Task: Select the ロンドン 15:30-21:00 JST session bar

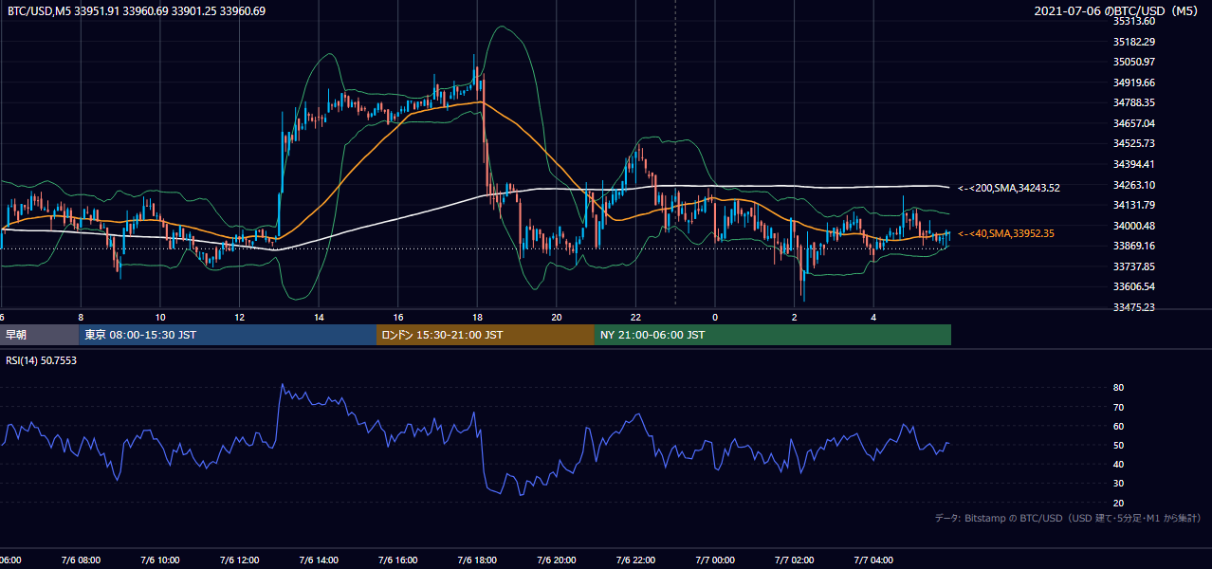Action: [x=486, y=335]
